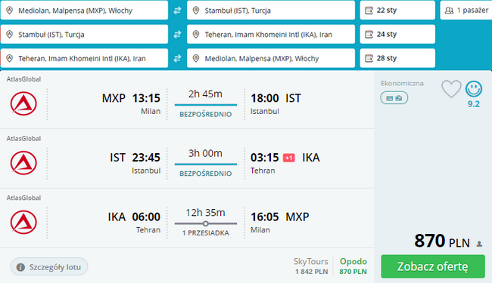
Task: Click the +1 day badge near 03:15
Action: (x=289, y=158)
